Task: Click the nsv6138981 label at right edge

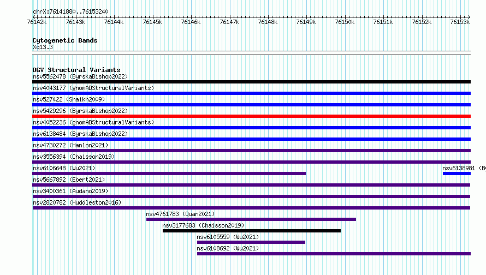Action: click(x=464, y=168)
